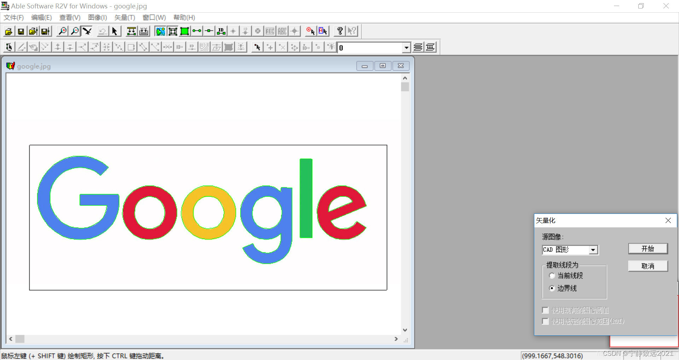Select the 边界线 radio option
The image size is (679, 360).
552,288
